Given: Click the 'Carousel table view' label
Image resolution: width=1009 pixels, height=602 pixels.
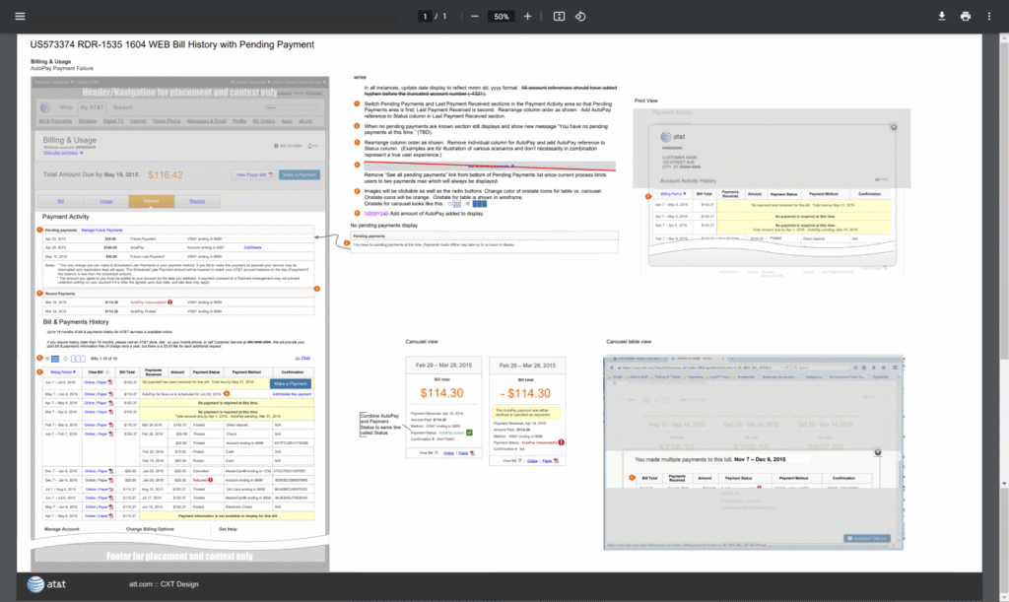Looking at the screenshot, I should click(x=629, y=342).
